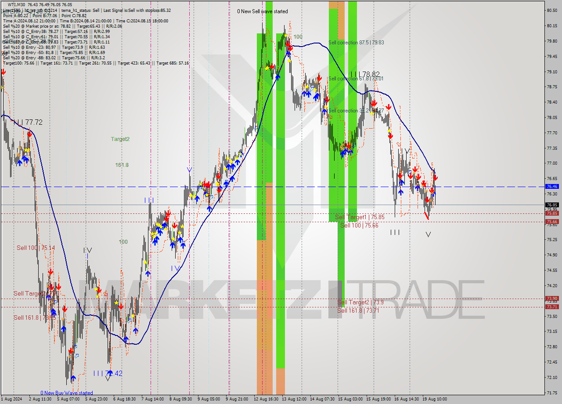Click the '19 Aug 10:00' time axis label
This screenshot has width=562, height=404.
point(435,399)
